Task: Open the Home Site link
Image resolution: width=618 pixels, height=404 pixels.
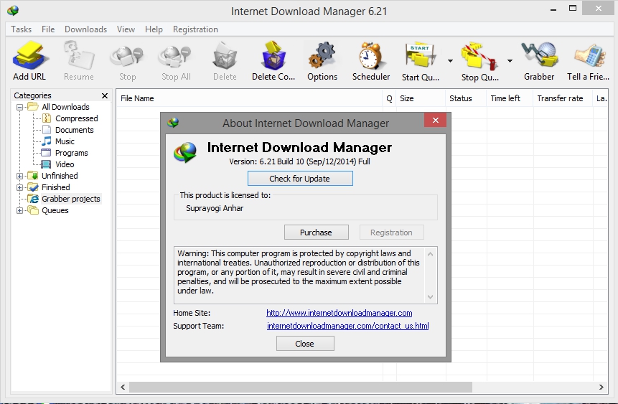Action: coord(340,313)
